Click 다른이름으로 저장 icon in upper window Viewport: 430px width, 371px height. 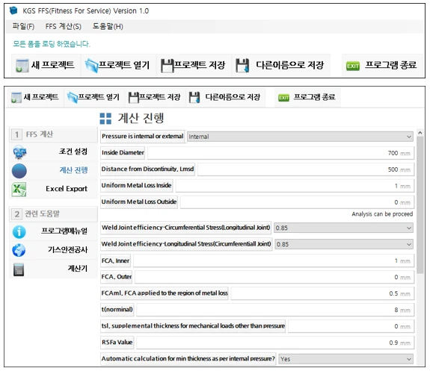(x=243, y=66)
